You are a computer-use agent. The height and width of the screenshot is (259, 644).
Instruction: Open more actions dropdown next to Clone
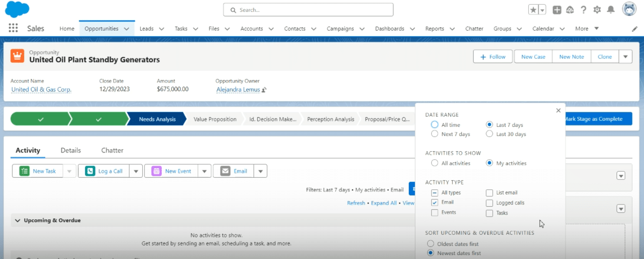coord(625,57)
